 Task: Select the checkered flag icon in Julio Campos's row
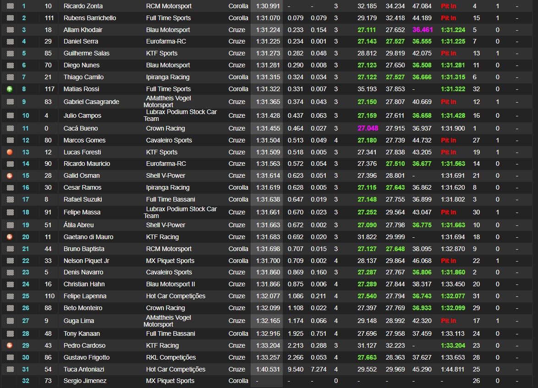pos(10,115)
